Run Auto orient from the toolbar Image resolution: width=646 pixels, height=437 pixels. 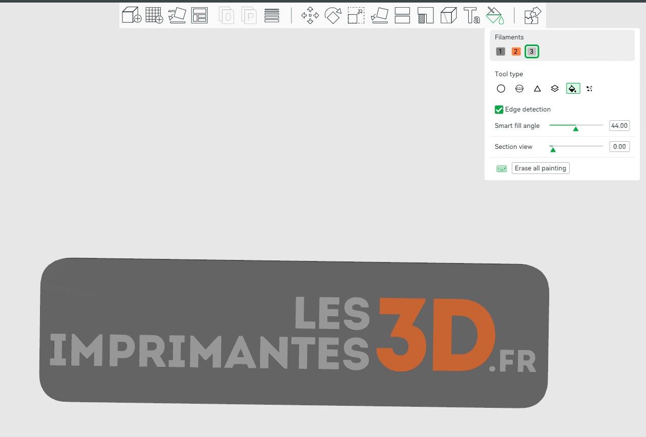coord(177,15)
